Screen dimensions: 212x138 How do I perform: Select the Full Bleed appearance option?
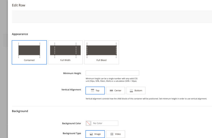point(101,52)
